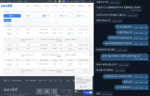Click the Ameba provider logo
Viewport: 150px width, 96px height.
point(43,81)
